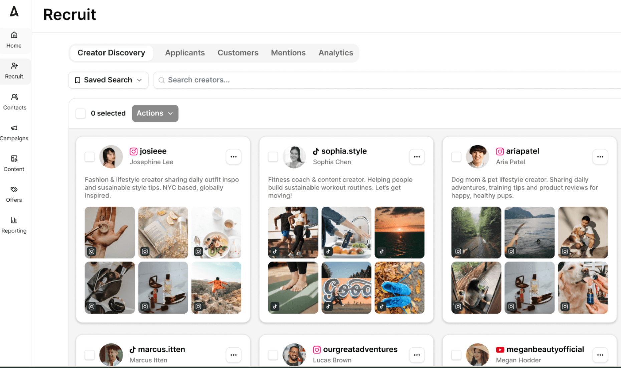Click Aria Patel's profile avatar
The image size is (621, 368).
pyautogui.click(x=477, y=157)
